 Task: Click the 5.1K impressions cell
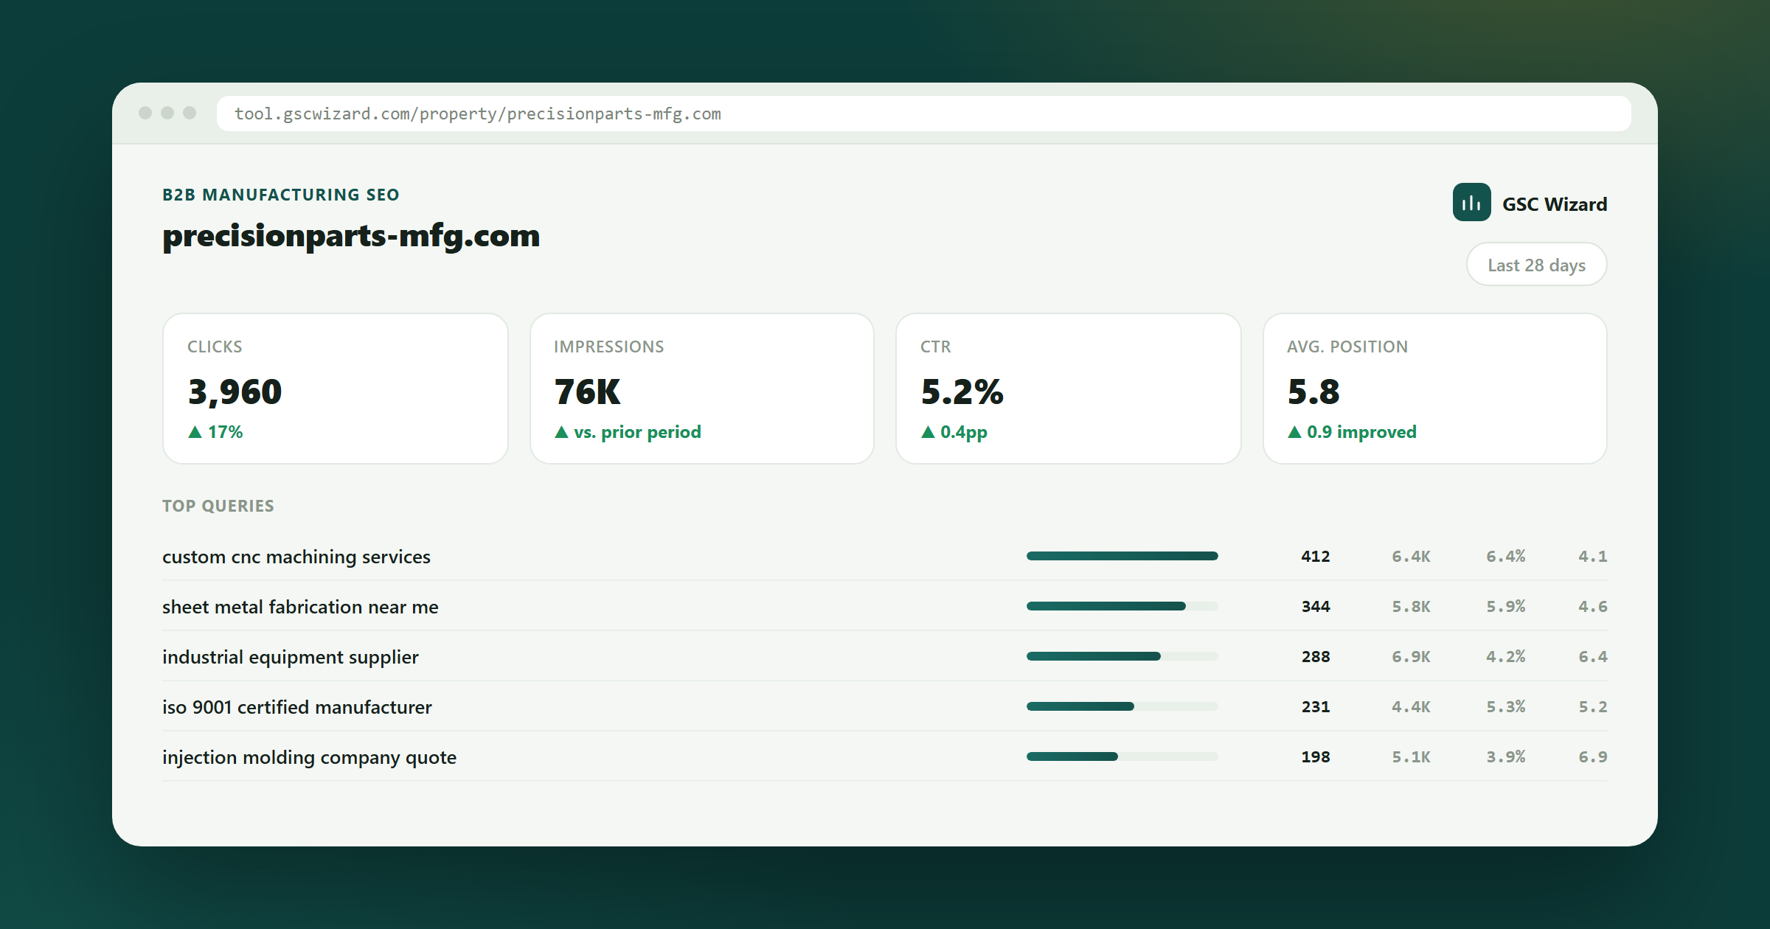tap(1411, 756)
